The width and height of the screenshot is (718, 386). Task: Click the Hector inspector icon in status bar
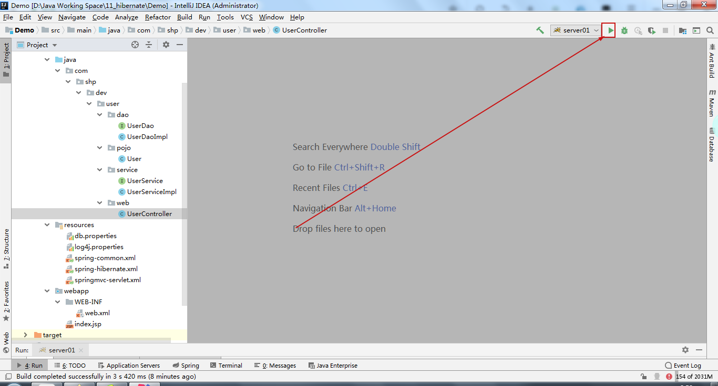(x=657, y=377)
